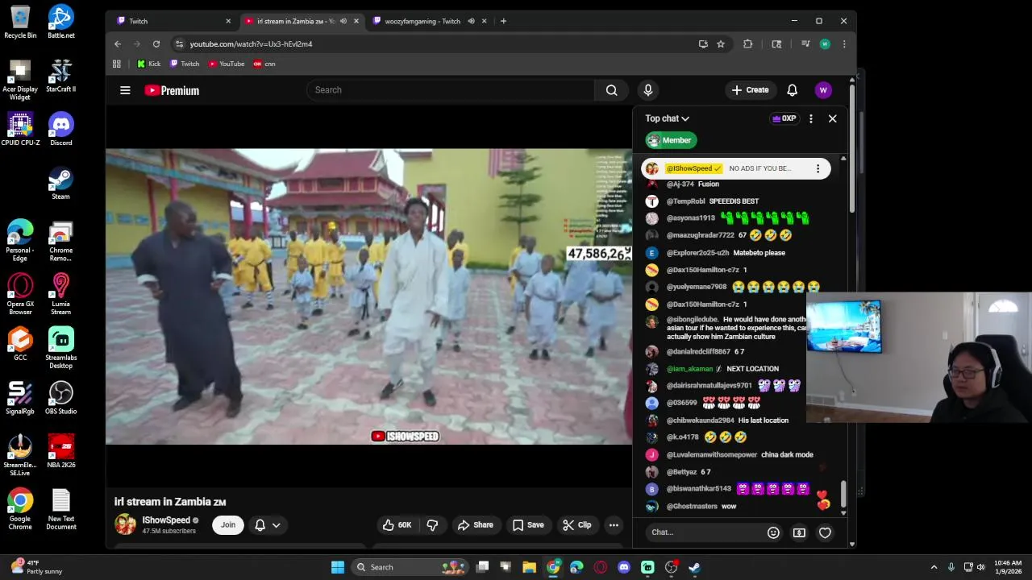Click the address bar URL
The height and width of the screenshot is (580, 1032).
tap(251, 43)
